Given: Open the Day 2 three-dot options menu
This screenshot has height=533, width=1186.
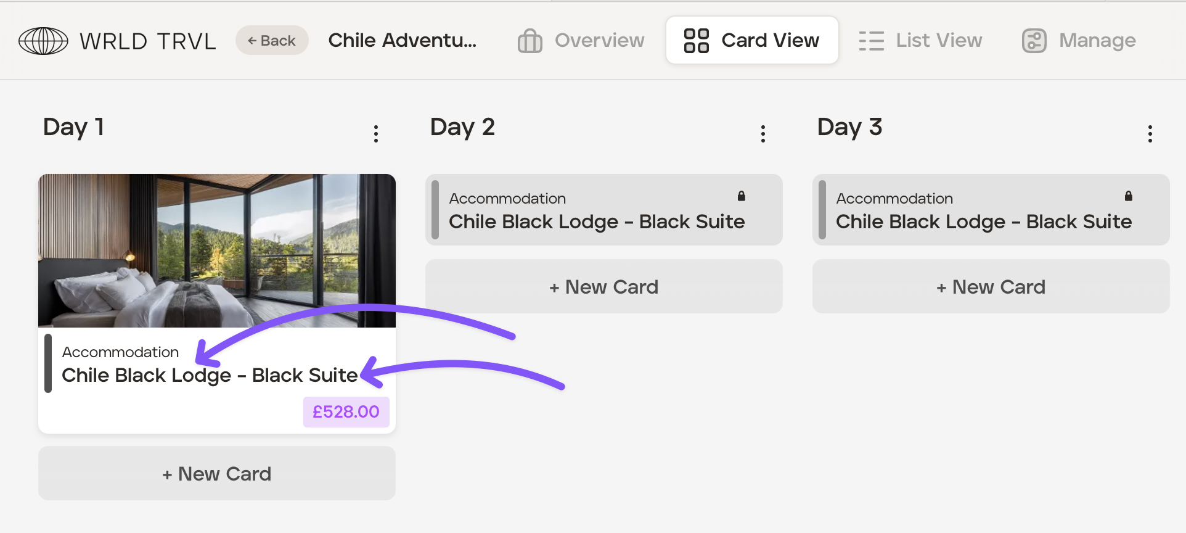Looking at the screenshot, I should (763, 134).
